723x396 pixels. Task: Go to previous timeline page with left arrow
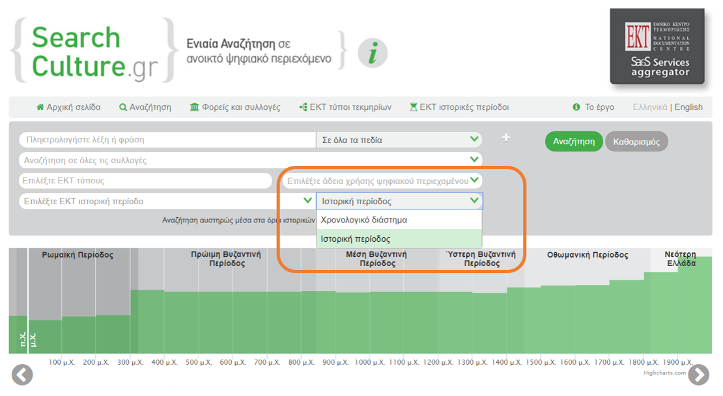[22, 375]
